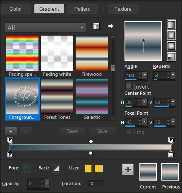
Task: Enable the Invert checkbox
Action: (x=128, y=86)
